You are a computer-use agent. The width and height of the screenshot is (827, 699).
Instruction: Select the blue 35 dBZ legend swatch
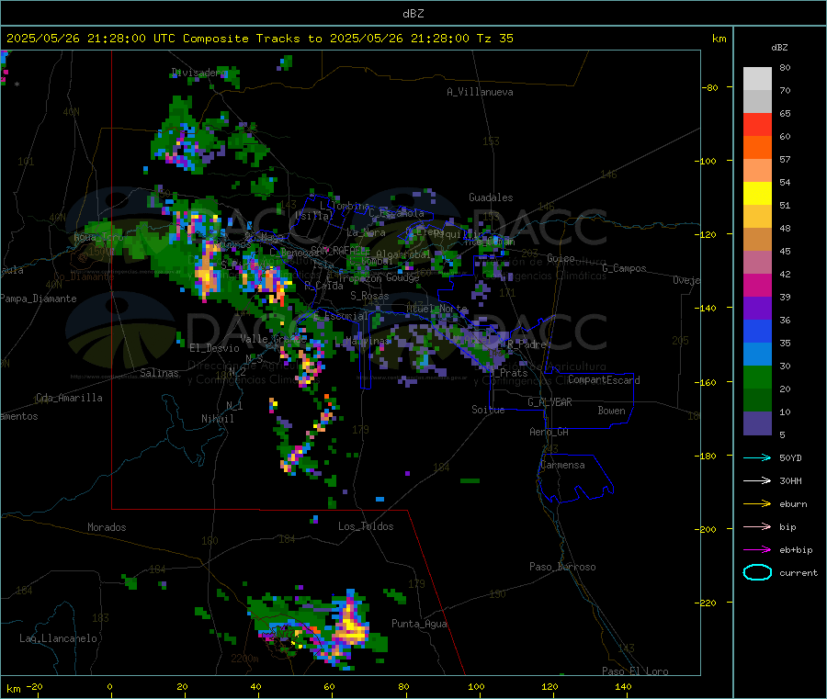click(757, 331)
